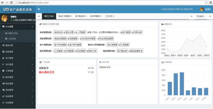Click the calendar icon beside 工作日历
The height and width of the screenshot is (109, 213).
(6, 39)
